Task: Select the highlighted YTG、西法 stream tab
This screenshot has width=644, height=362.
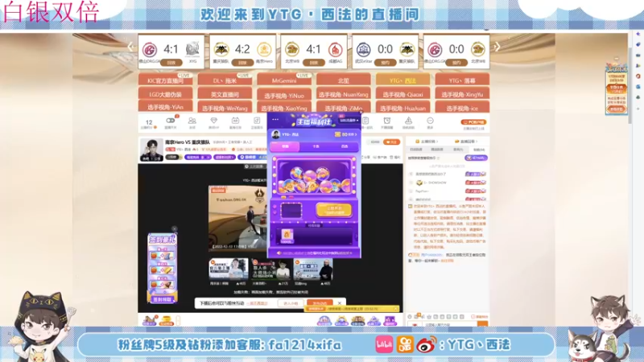Action: [403, 80]
